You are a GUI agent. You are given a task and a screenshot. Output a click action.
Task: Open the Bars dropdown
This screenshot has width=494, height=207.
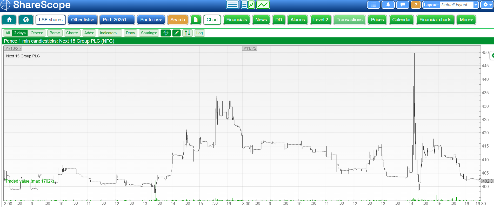55,33
